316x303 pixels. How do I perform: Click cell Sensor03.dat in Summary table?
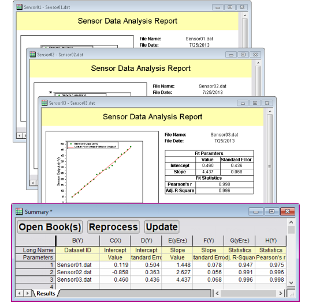77,280
